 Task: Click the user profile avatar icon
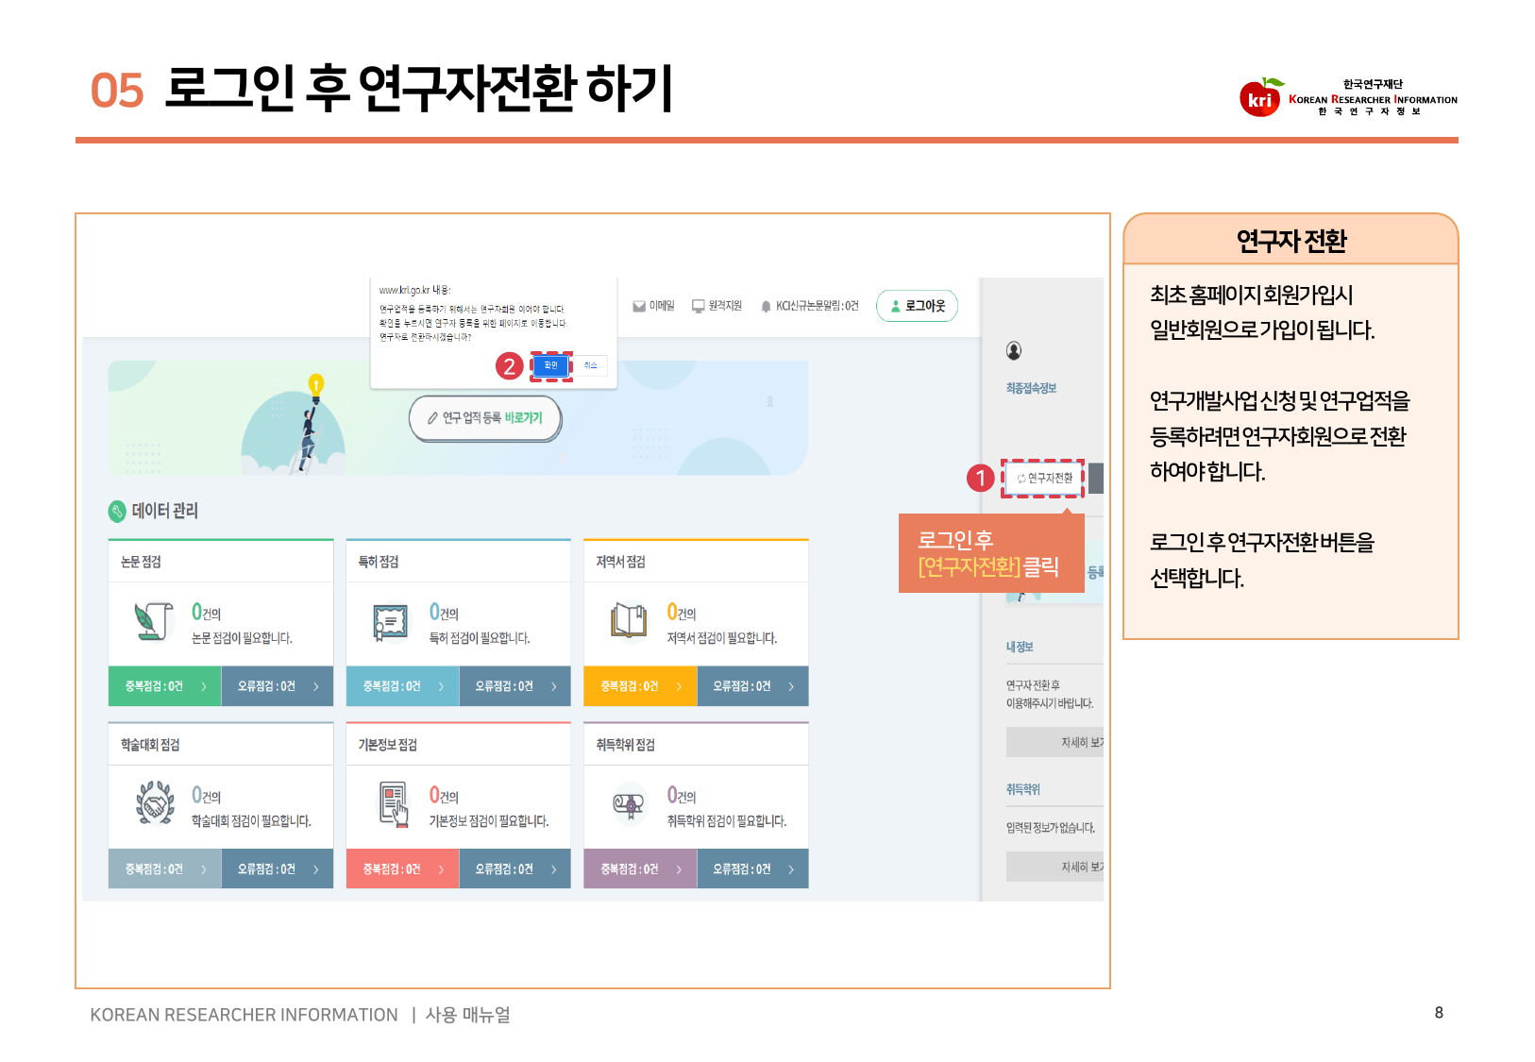click(1014, 351)
